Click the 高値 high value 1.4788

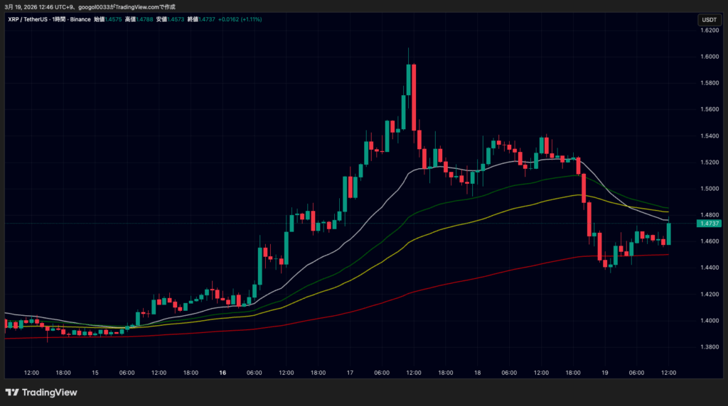(x=145, y=19)
